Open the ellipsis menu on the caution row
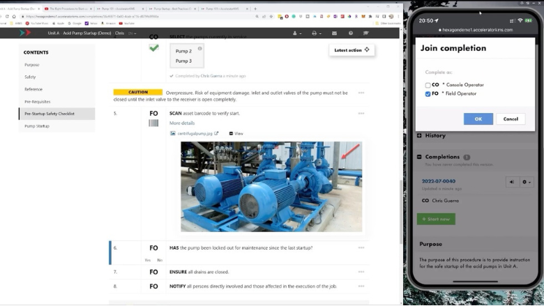The height and width of the screenshot is (306, 544). click(361, 93)
